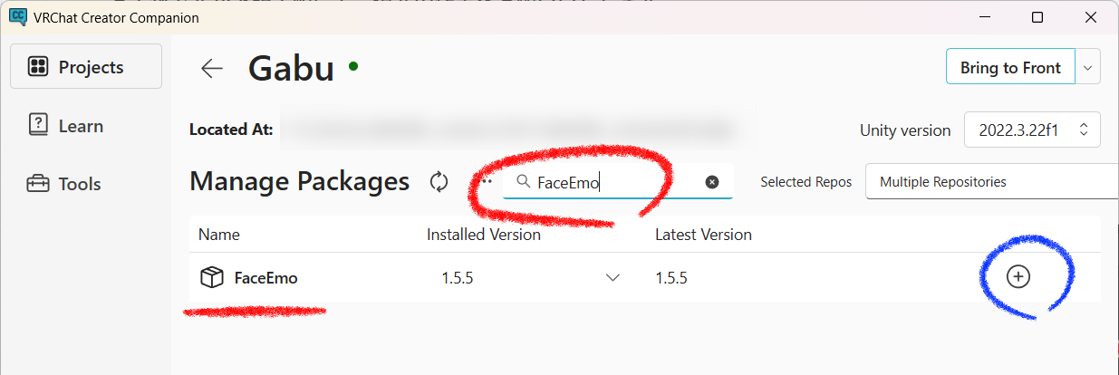Focus the package search field
Viewport: 1119px width, 375px height.
(x=616, y=182)
